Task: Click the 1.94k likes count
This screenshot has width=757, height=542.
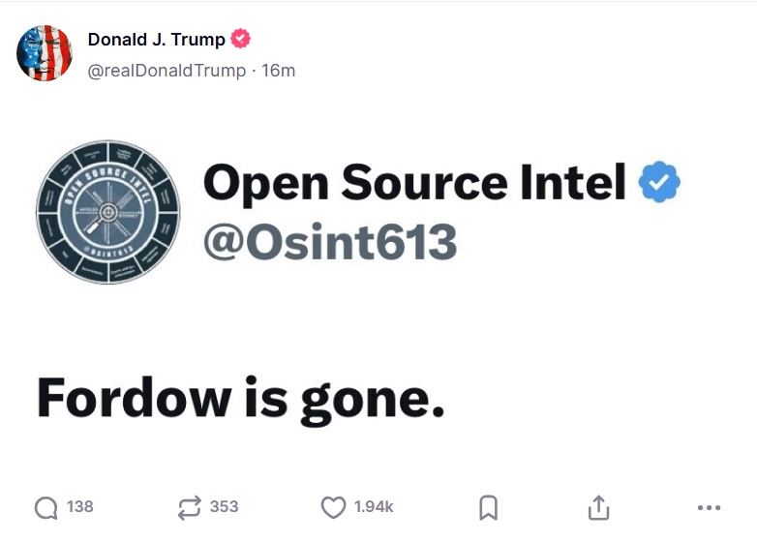Action: [373, 507]
